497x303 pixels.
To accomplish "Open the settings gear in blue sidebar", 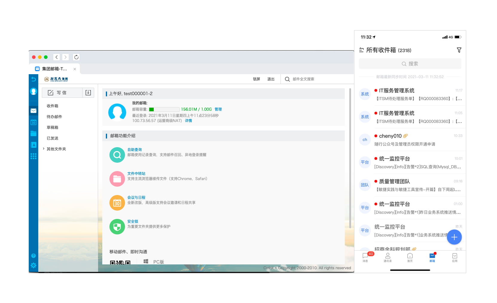I will click(x=33, y=265).
